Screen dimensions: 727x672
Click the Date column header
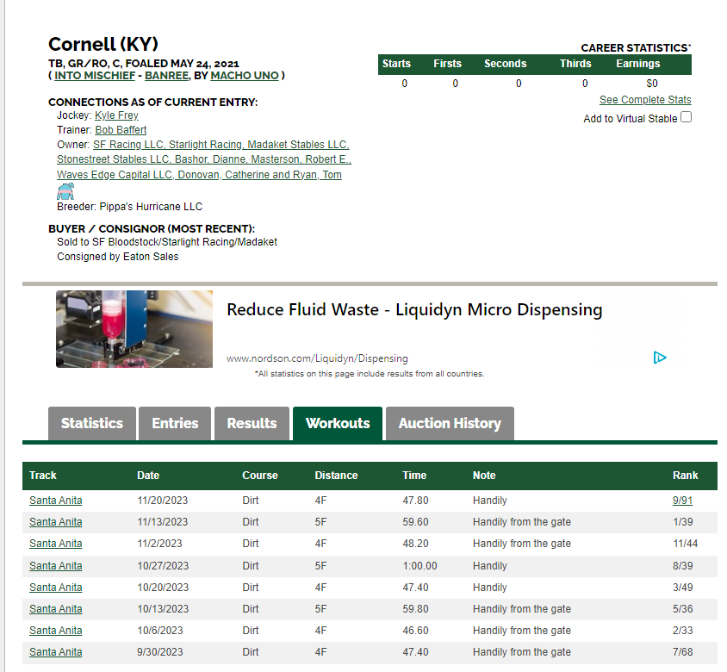pyautogui.click(x=148, y=476)
